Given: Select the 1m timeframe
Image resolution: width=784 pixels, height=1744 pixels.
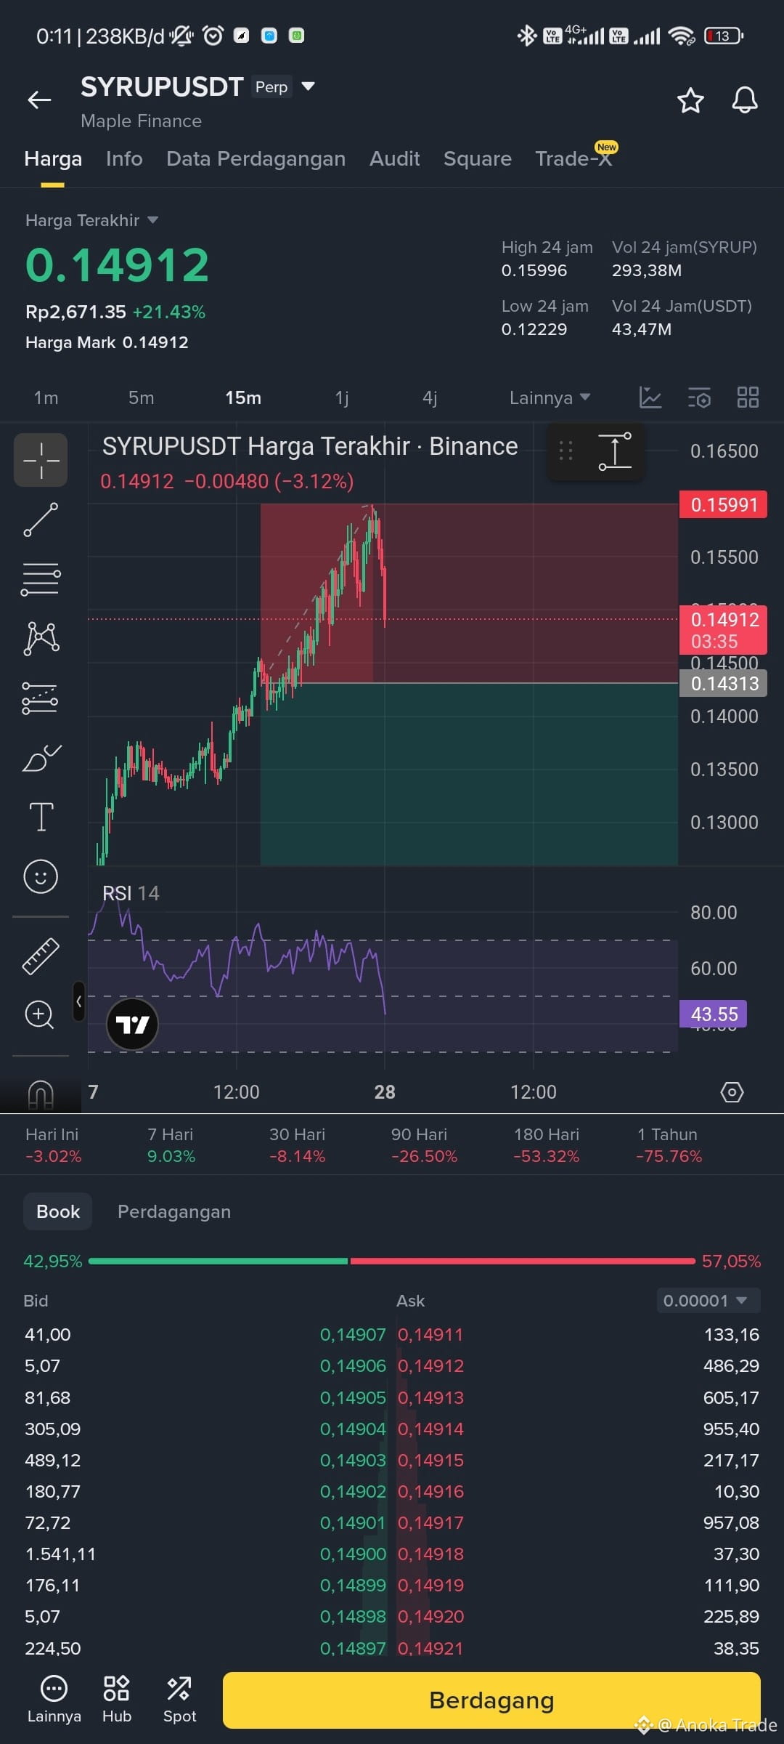Looking at the screenshot, I should click(46, 397).
